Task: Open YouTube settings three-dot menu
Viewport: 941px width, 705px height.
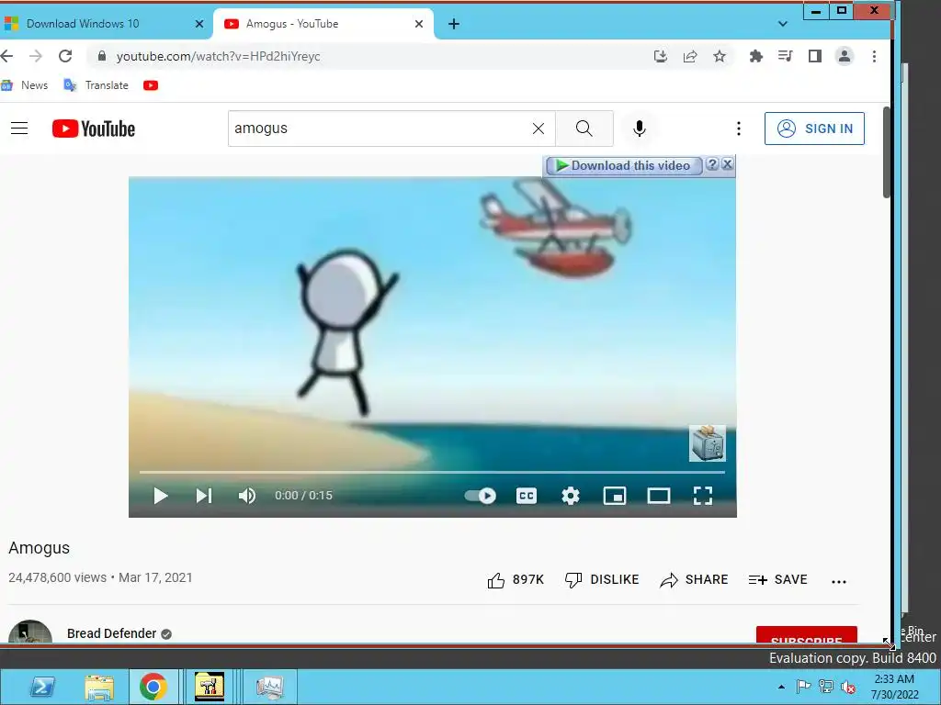Action: [739, 129]
